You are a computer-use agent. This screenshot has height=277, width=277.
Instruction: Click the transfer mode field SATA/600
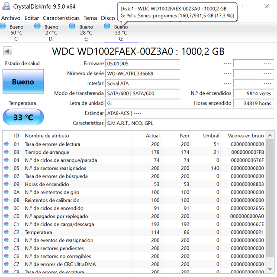(142, 93)
